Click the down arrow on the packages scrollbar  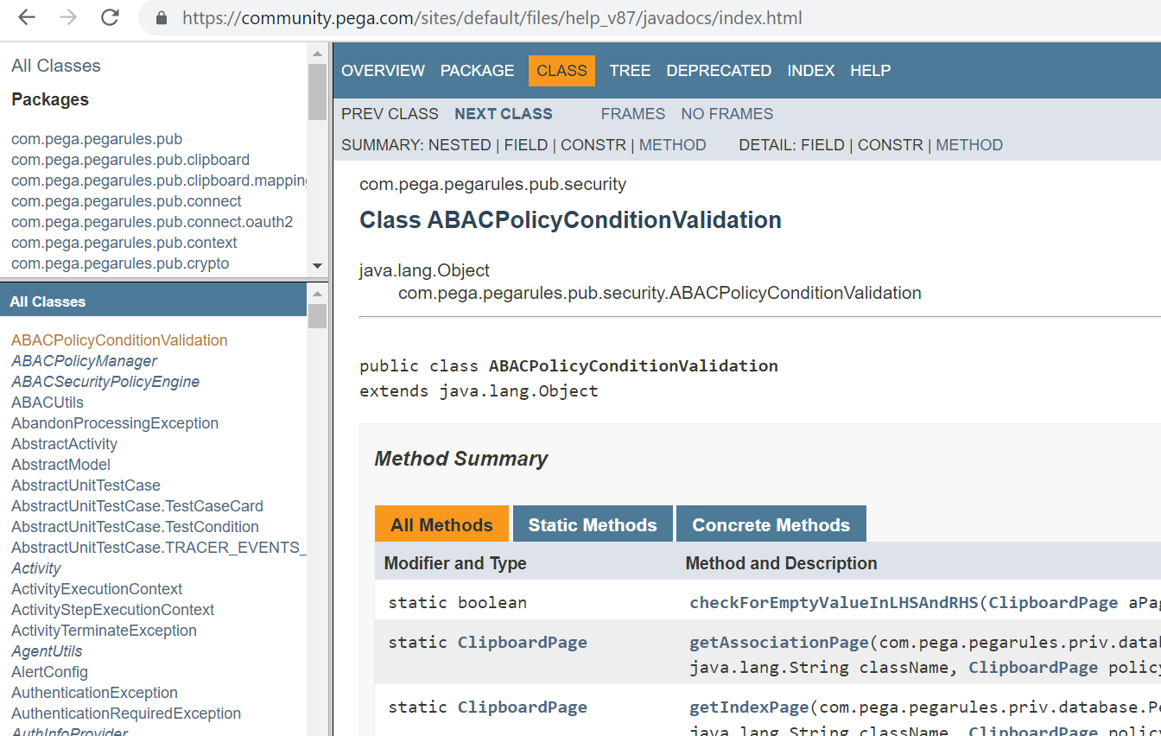[316, 267]
